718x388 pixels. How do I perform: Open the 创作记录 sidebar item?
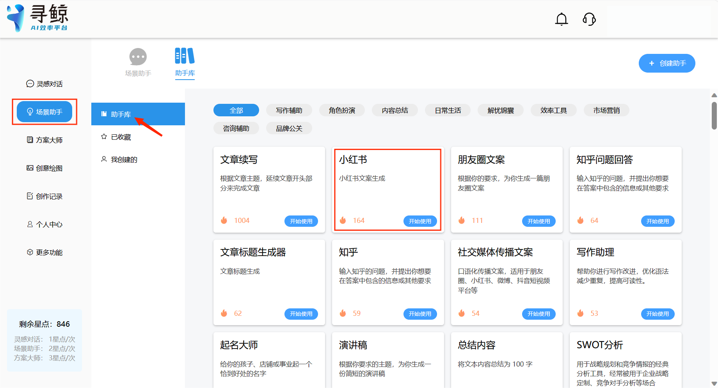point(44,196)
